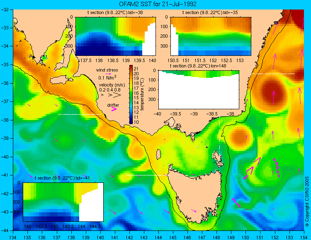This screenshot has height=240, width=311.
Task: Click "144.5" on the lat=-41 inset axis
Action: coord(95,226)
